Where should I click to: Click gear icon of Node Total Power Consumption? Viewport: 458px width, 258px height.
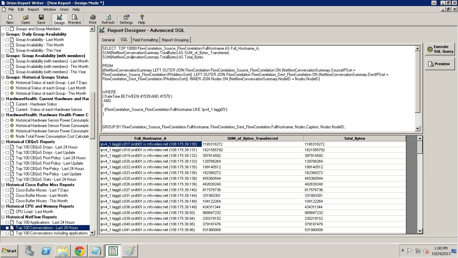(12, 136)
